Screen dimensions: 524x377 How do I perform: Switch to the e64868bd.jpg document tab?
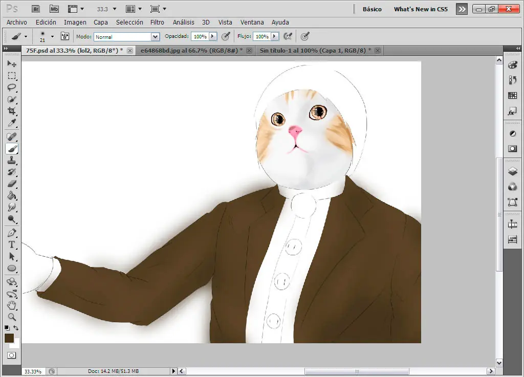coord(192,51)
